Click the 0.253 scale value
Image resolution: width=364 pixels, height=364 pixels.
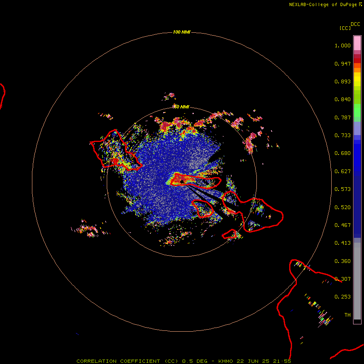pos(343,297)
